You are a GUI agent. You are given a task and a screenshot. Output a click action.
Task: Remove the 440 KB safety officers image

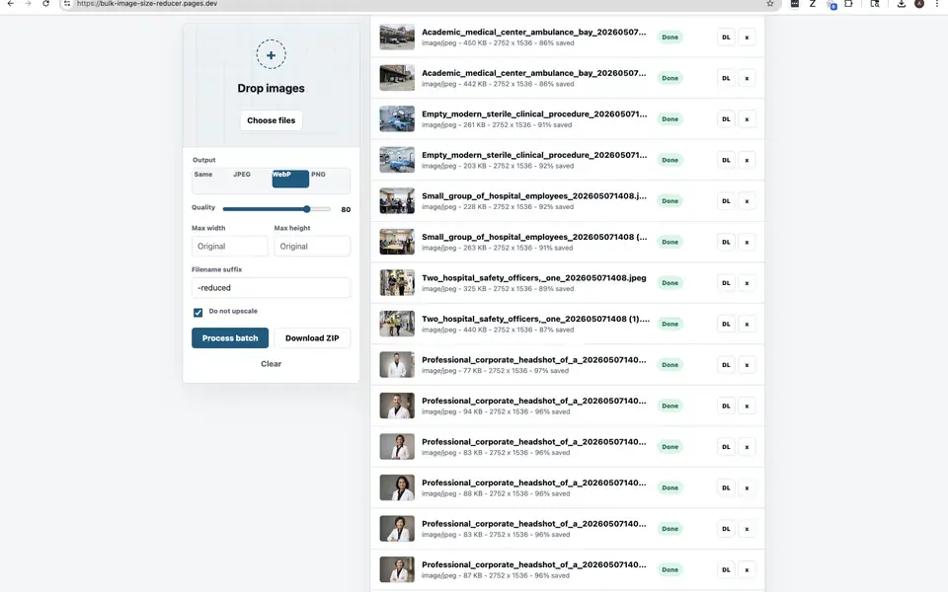tap(747, 325)
